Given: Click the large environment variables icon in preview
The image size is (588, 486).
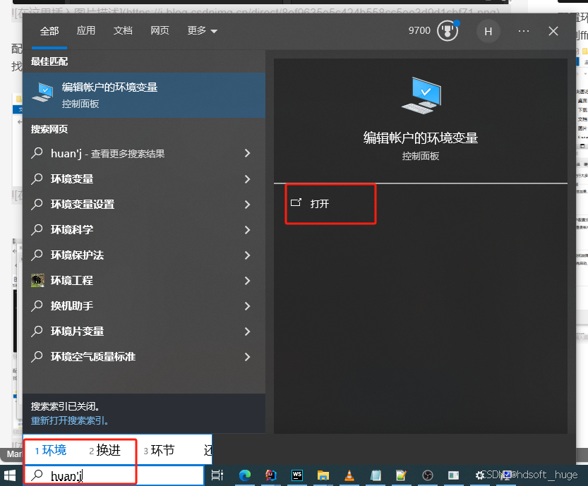Looking at the screenshot, I should [x=421, y=96].
